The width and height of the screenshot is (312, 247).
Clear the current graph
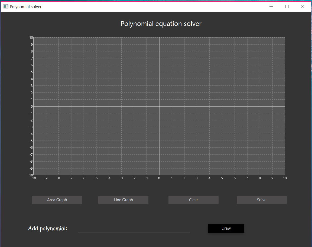pos(193,200)
